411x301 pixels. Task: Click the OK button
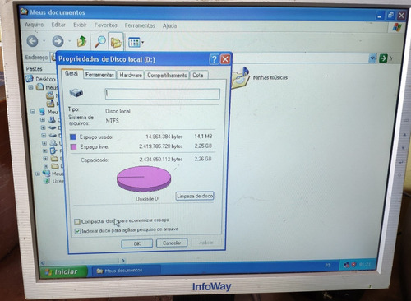tap(137, 243)
